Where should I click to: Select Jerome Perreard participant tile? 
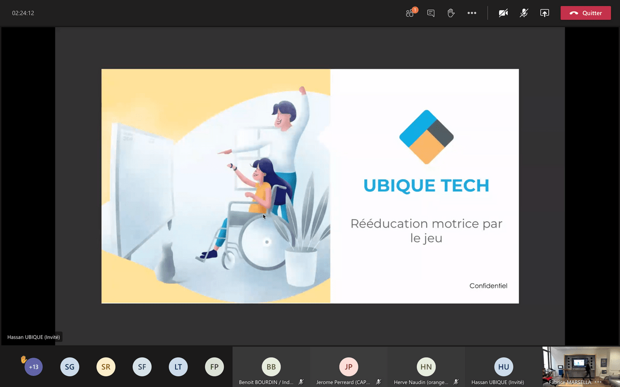pos(349,367)
